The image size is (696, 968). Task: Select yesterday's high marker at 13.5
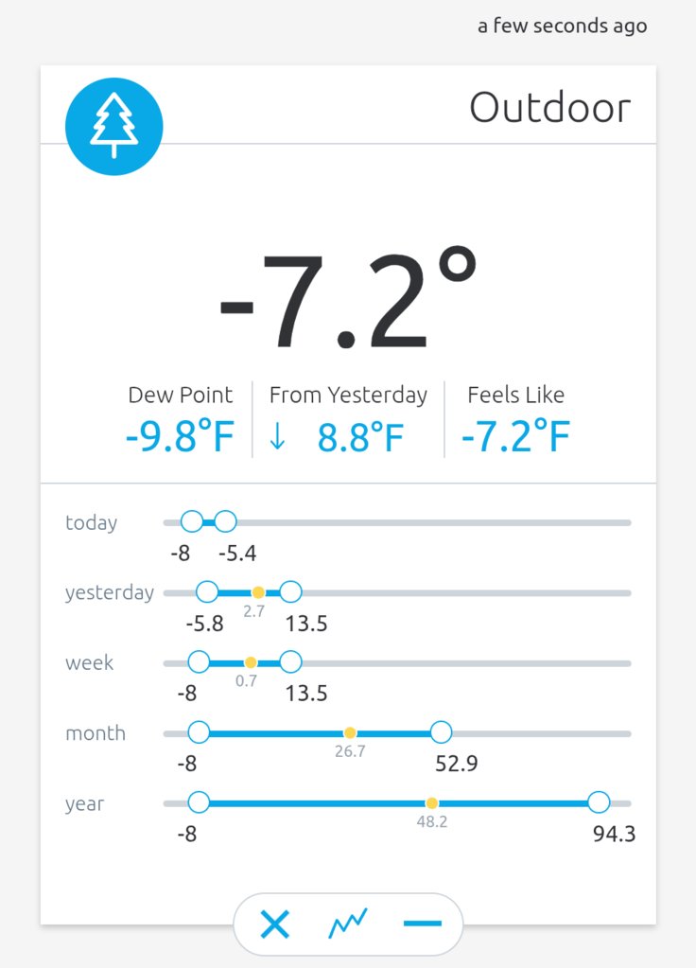pyautogui.click(x=290, y=592)
